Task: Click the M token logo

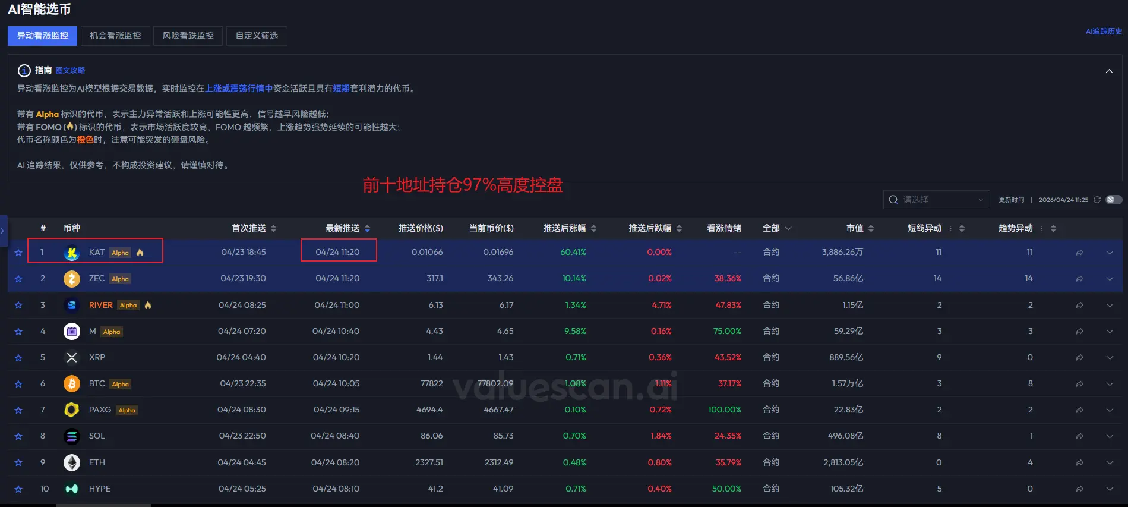Action: [72, 332]
